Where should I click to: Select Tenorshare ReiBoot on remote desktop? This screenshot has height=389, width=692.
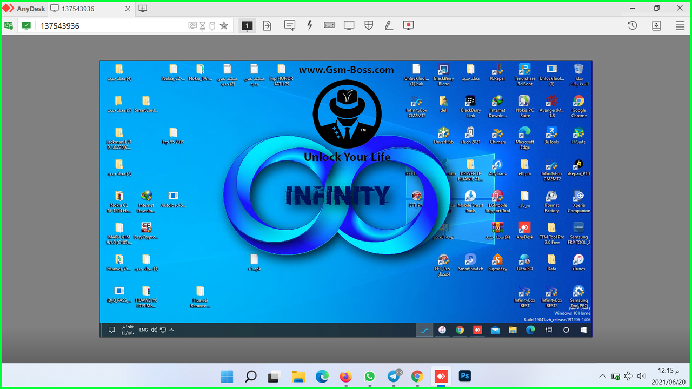524,75
